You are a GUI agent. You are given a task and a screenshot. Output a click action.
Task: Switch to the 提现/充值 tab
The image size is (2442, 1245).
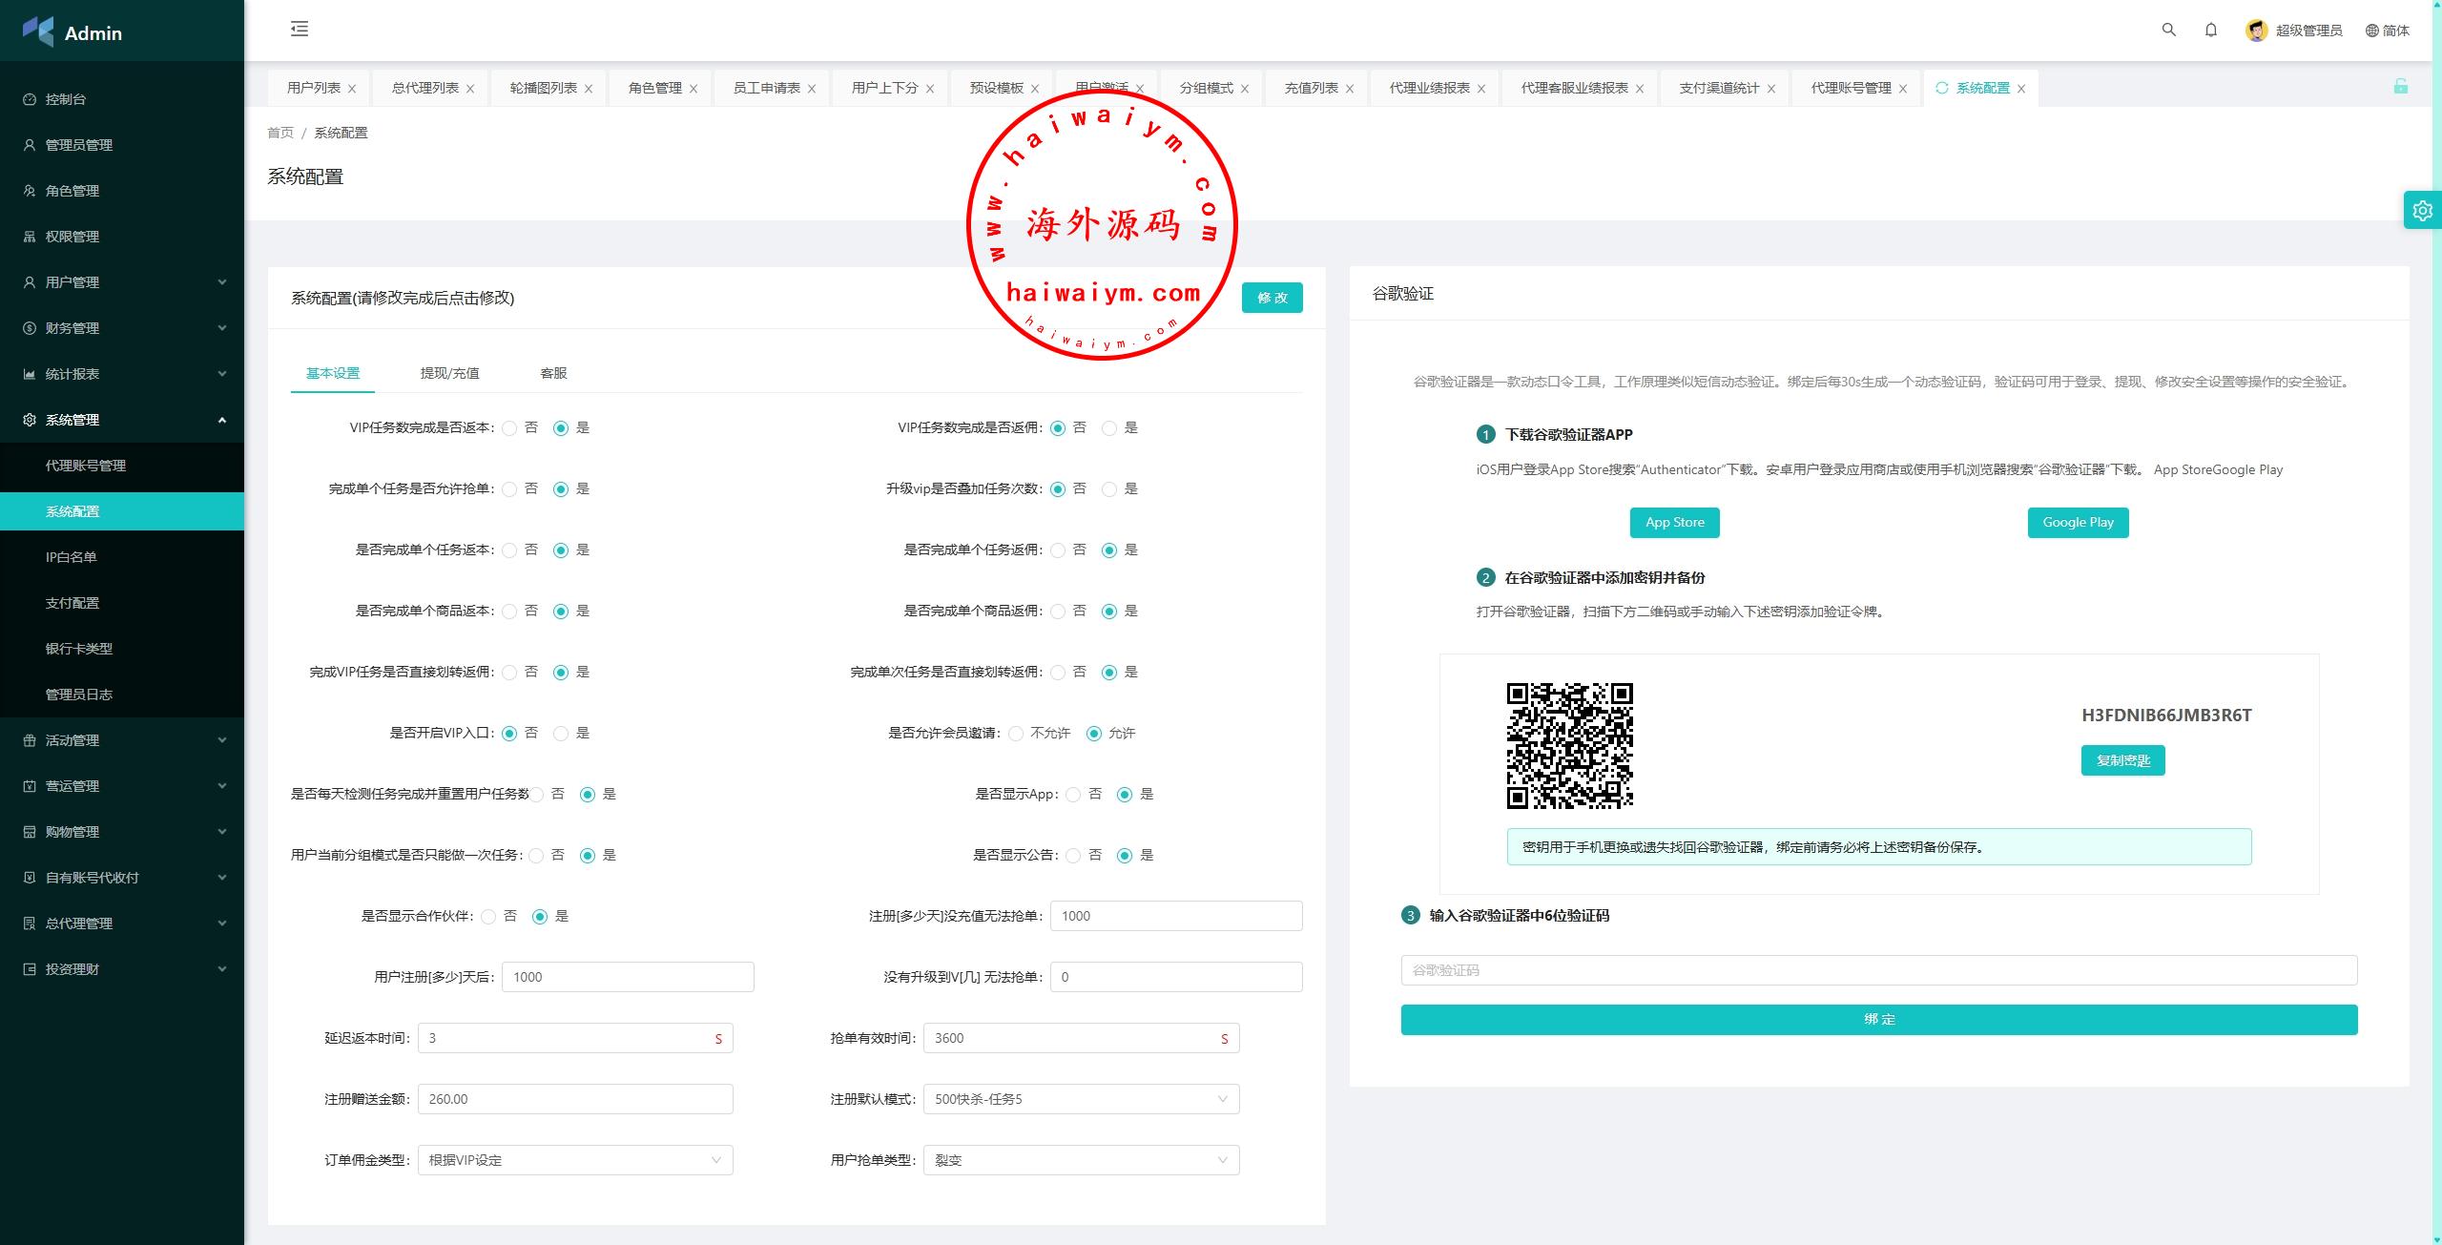coord(449,373)
